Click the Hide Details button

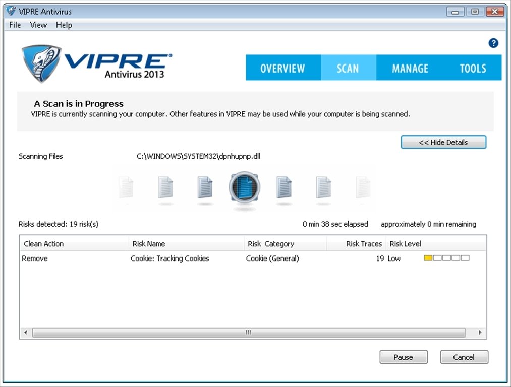443,142
